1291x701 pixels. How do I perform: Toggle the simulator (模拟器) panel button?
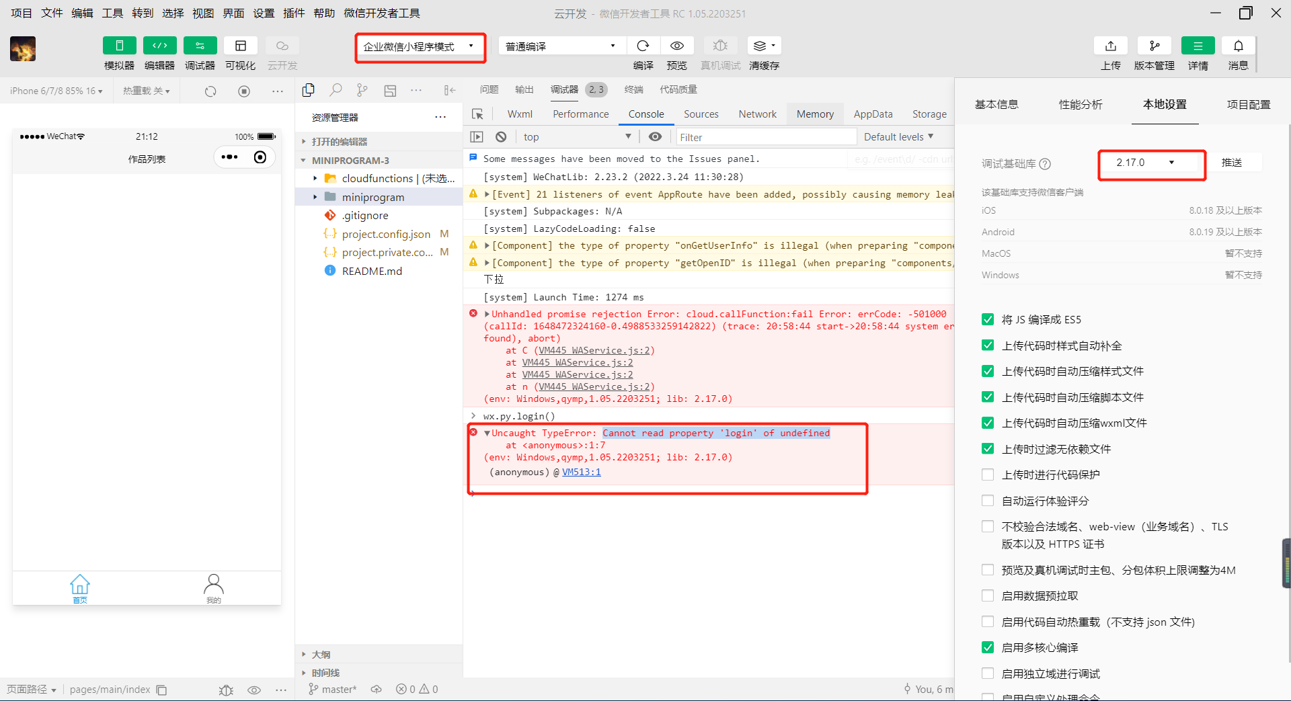pos(120,46)
